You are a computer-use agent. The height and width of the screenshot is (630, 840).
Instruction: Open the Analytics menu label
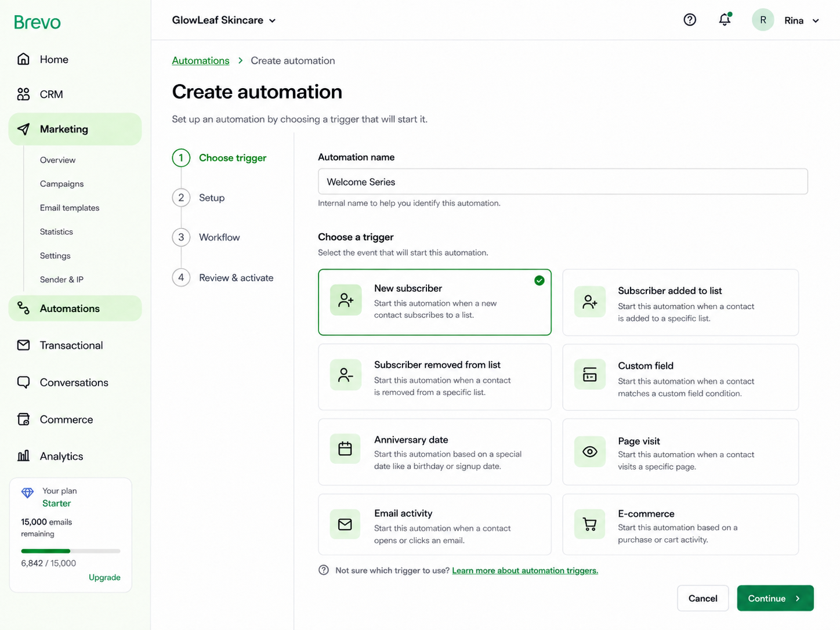[x=61, y=457]
